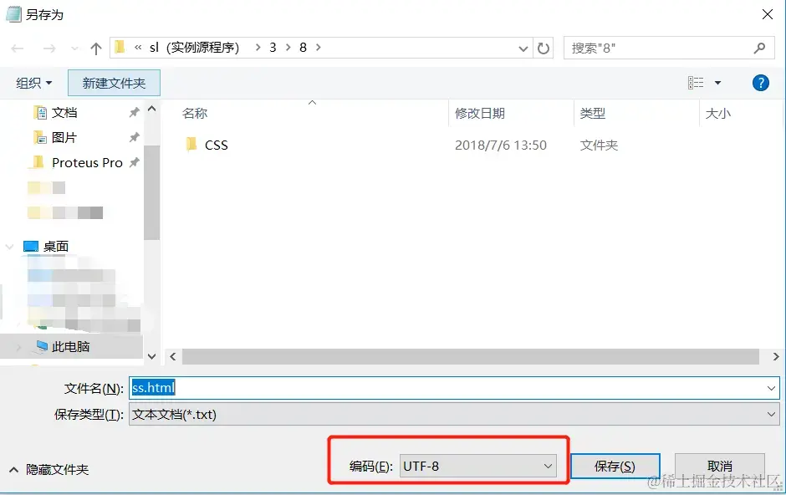Sort files by the 名称 column

pos(195,113)
